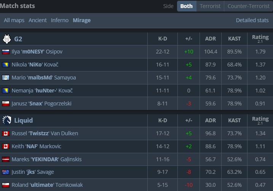Toggle side filter to Both
The width and height of the screenshot is (273, 191).
(x=187, y=6)
